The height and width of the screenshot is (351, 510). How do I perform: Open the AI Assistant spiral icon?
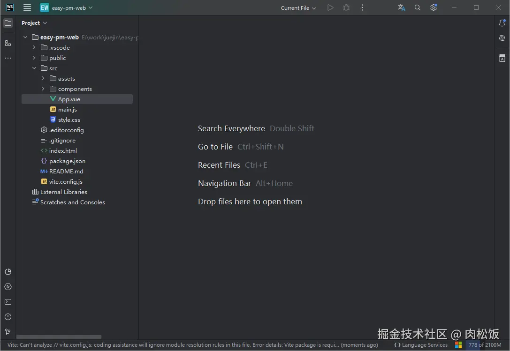(502, 38)
